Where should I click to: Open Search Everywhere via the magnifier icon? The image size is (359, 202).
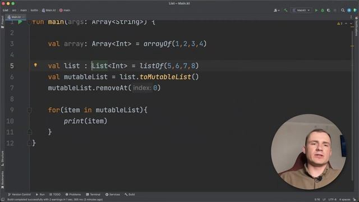point(343,10)
